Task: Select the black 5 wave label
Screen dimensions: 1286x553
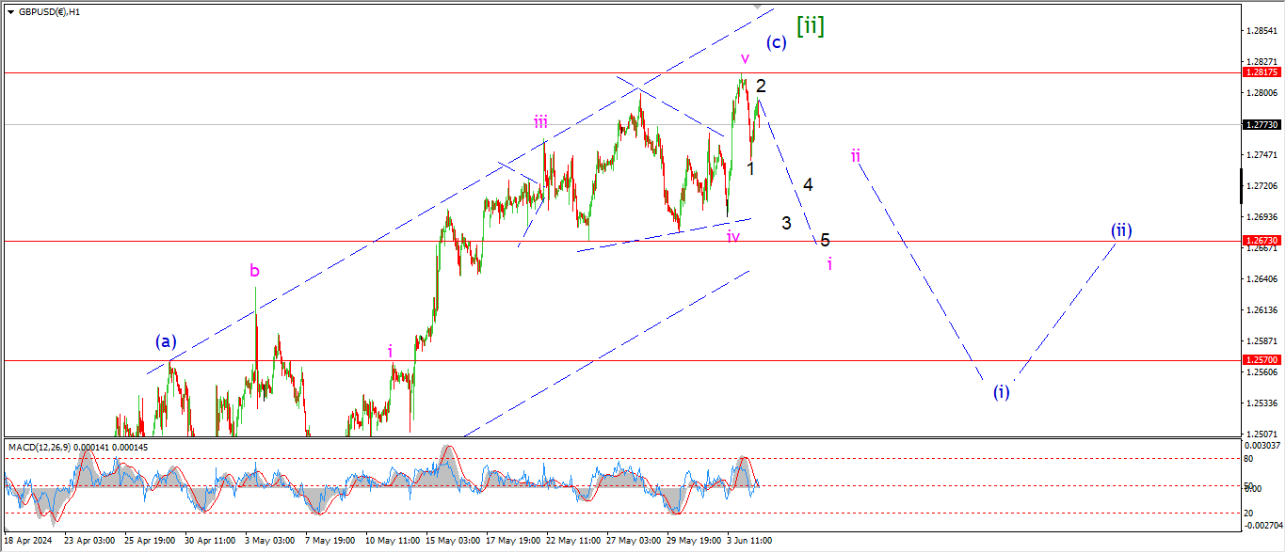Action: [825, 240]
